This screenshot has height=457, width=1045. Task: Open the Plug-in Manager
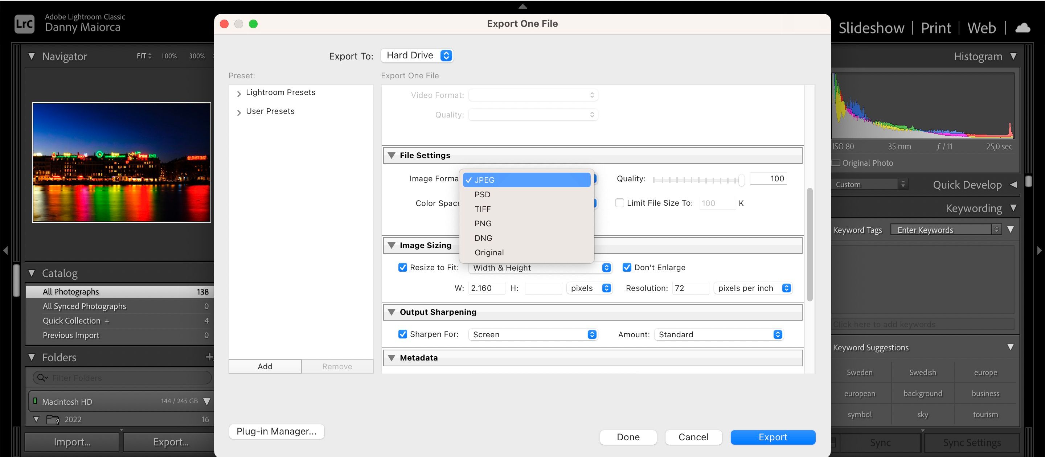tap(276, 431)
